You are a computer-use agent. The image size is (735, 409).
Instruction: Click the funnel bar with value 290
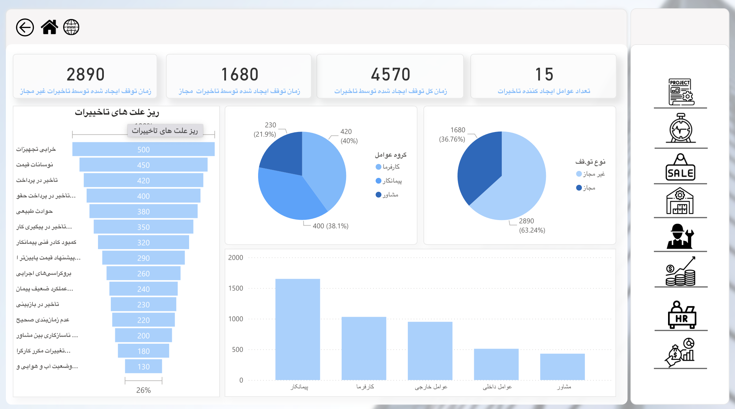144,258
